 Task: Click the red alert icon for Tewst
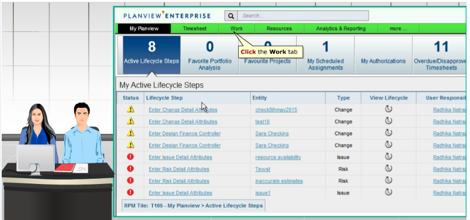[x=130, y=169]
